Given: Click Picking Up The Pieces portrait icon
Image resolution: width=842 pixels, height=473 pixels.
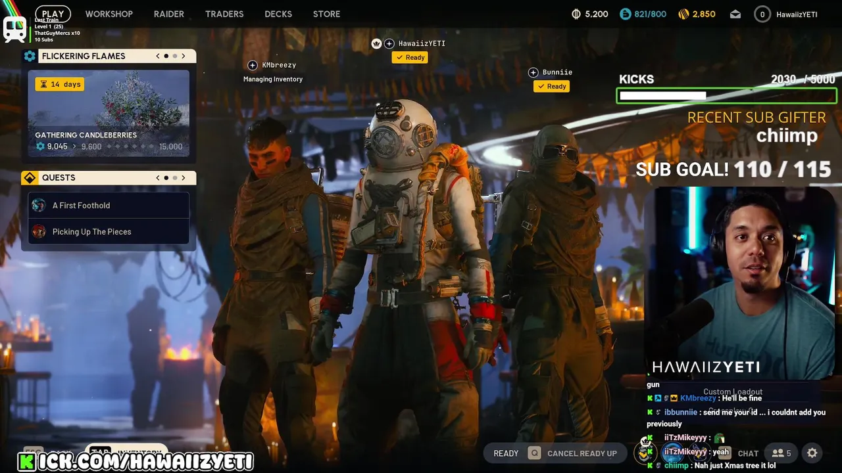Looking at the screenshot, I should click(x=39, y=231).
